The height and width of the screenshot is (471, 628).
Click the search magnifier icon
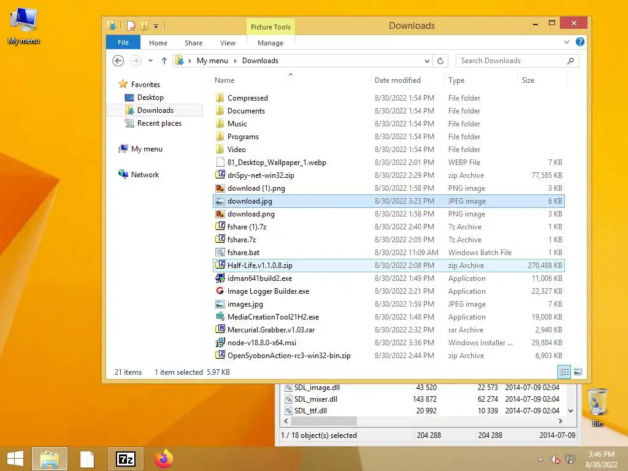571,61
